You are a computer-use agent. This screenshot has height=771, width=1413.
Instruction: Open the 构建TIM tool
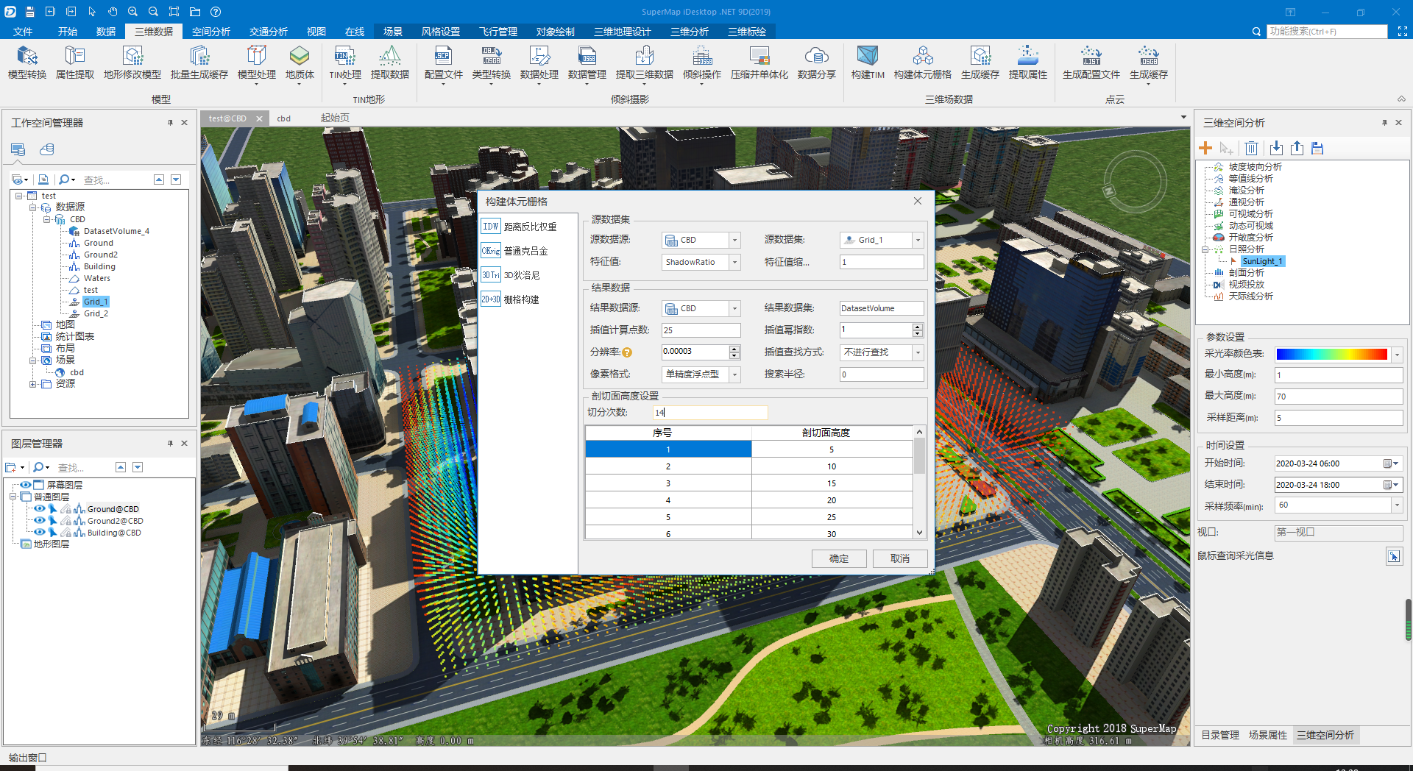tap(868, 65)
